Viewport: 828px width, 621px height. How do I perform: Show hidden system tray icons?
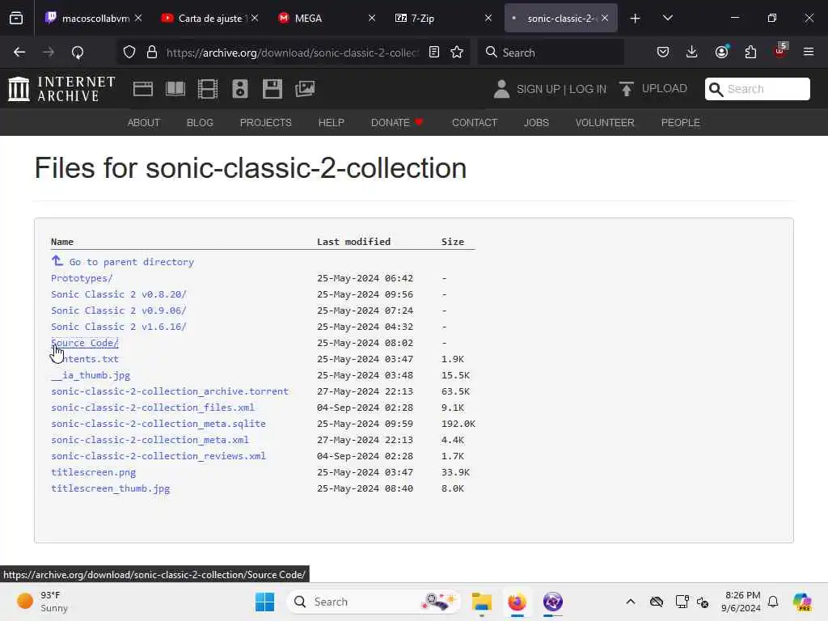pyautogui.click(x=631, y=602)
